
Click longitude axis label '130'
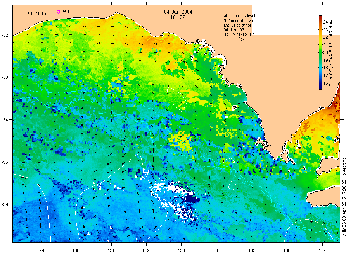click(76, 251)
